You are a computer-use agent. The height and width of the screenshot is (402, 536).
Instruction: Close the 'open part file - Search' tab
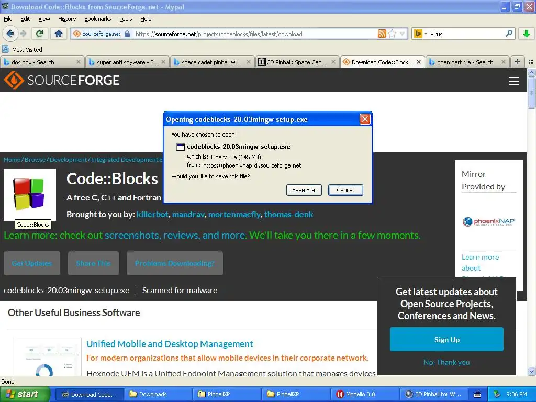[503, 62]
